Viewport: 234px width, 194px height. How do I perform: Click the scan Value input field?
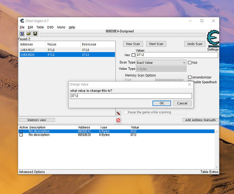tap(177, 55)
